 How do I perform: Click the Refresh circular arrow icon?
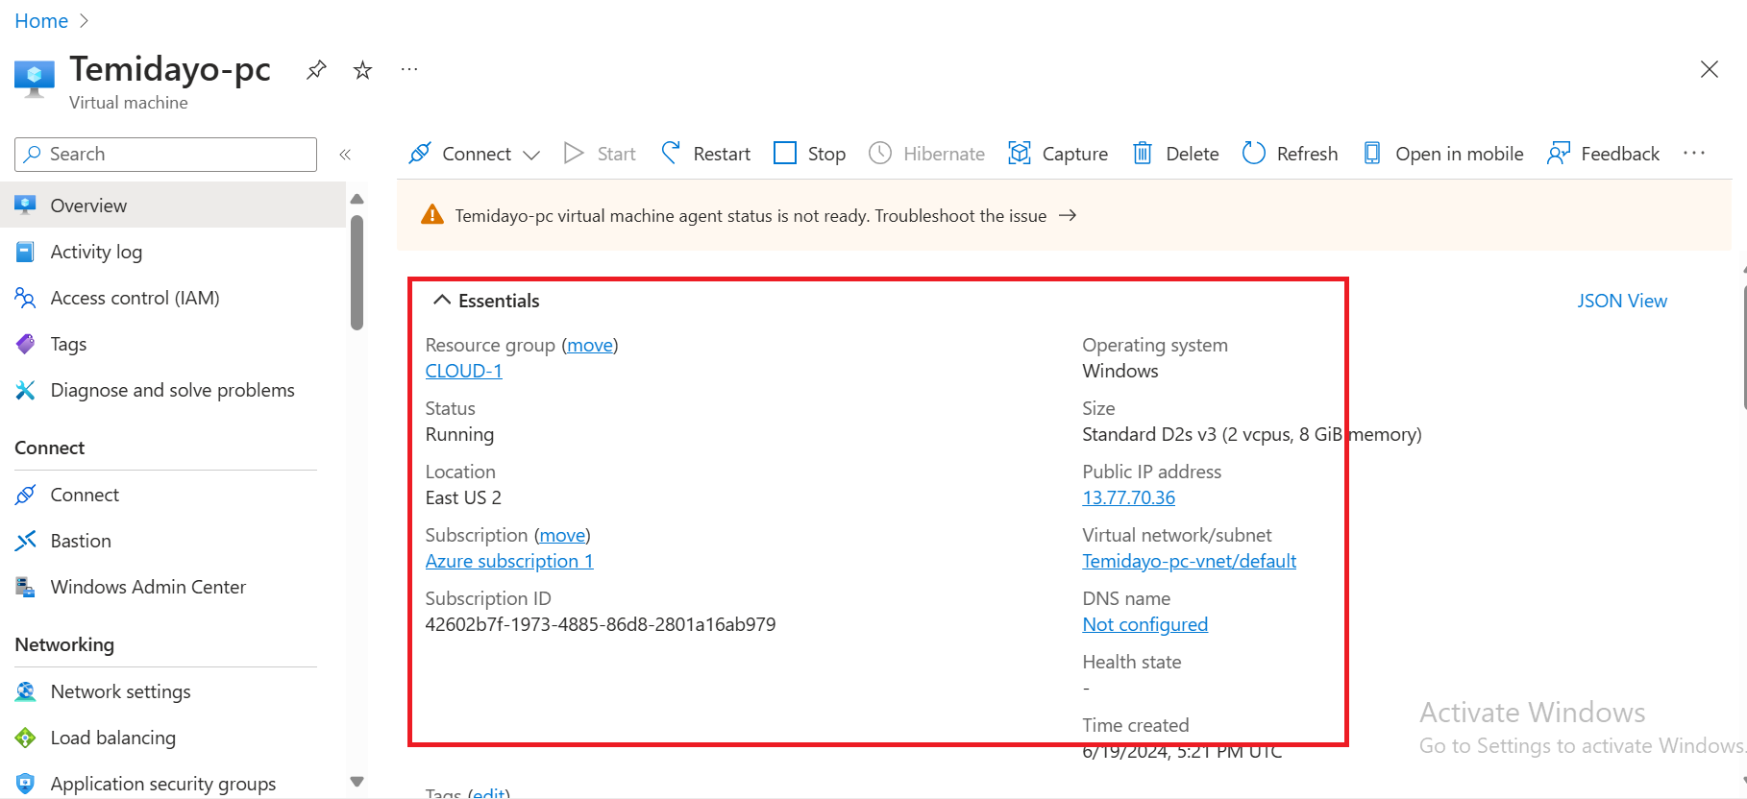(1254, 154)
